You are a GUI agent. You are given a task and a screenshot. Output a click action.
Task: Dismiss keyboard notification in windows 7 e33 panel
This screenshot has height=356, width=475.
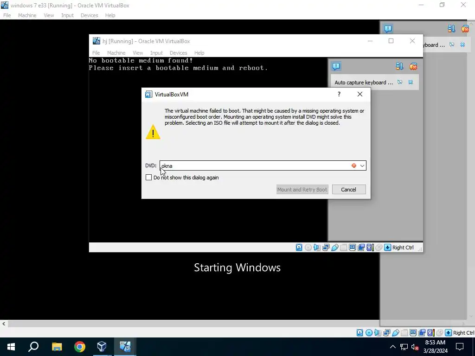(x=462, y=44)
